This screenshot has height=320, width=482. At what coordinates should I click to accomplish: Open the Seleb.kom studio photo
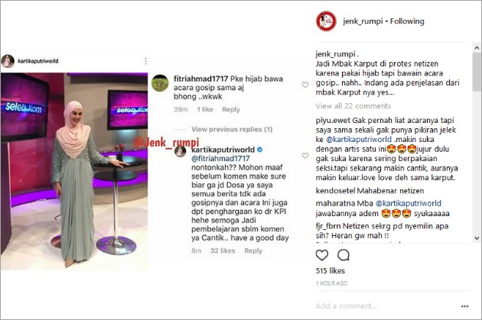click(x=74, y=171)
